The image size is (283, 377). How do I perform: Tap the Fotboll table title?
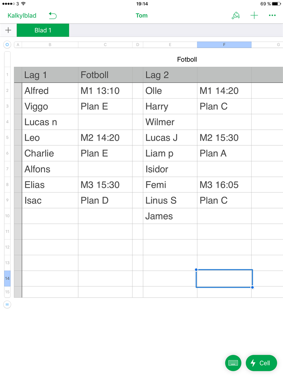coord(187,60)
